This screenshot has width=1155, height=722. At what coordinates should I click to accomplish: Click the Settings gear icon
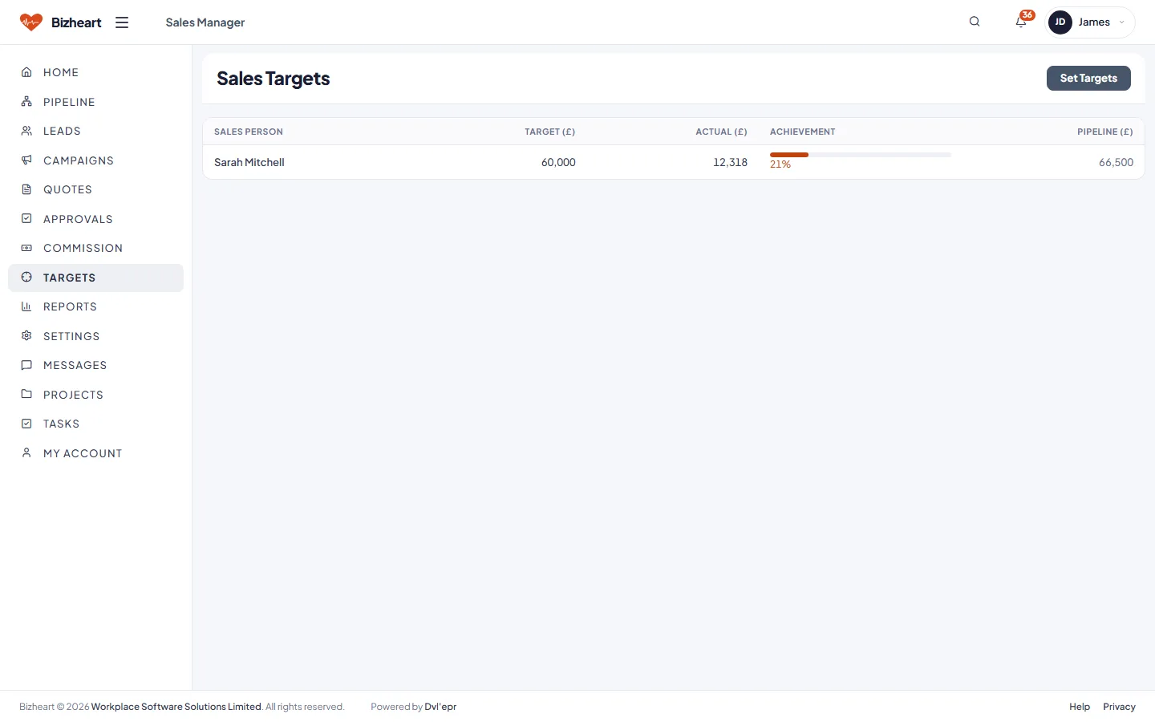[x=26, y=336]
